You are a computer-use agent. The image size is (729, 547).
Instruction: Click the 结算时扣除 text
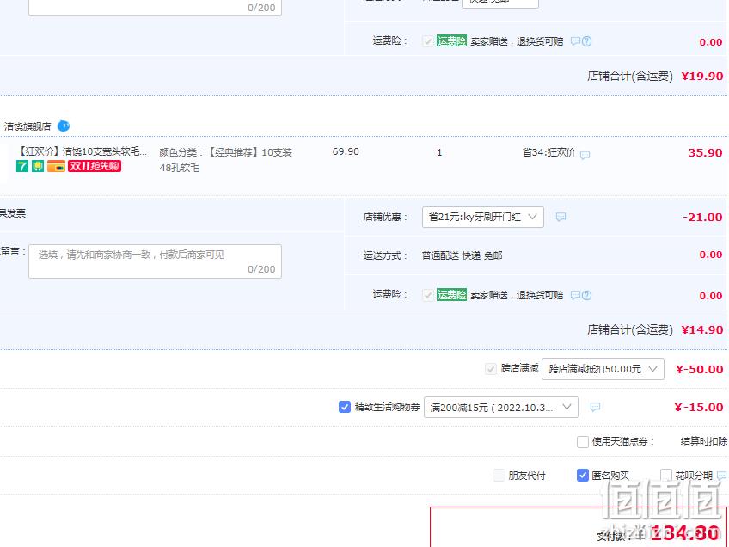coord(704,441)
